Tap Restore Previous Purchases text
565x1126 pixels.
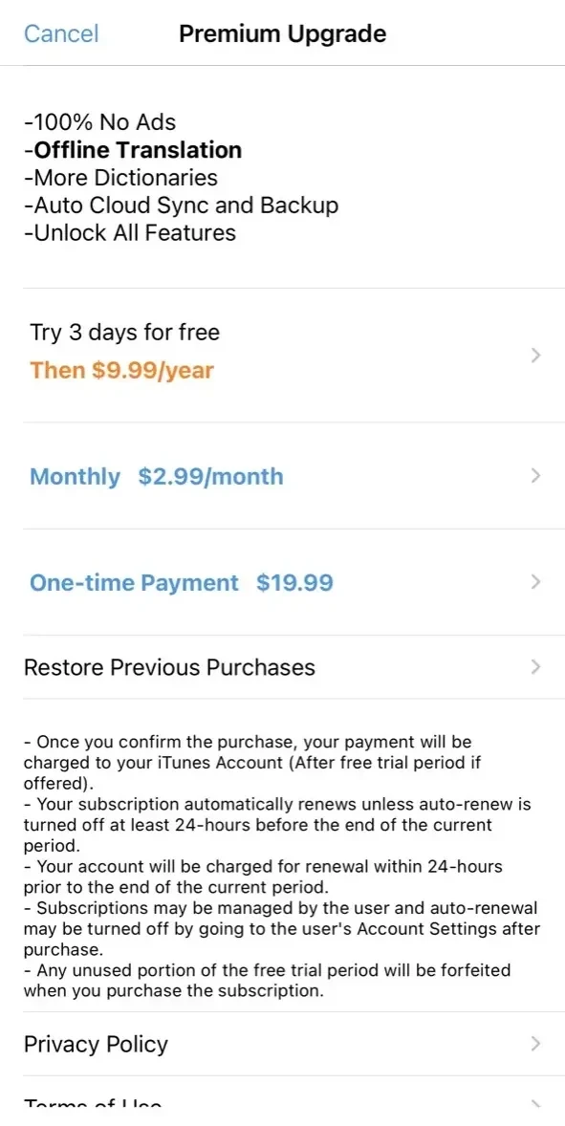169,667
